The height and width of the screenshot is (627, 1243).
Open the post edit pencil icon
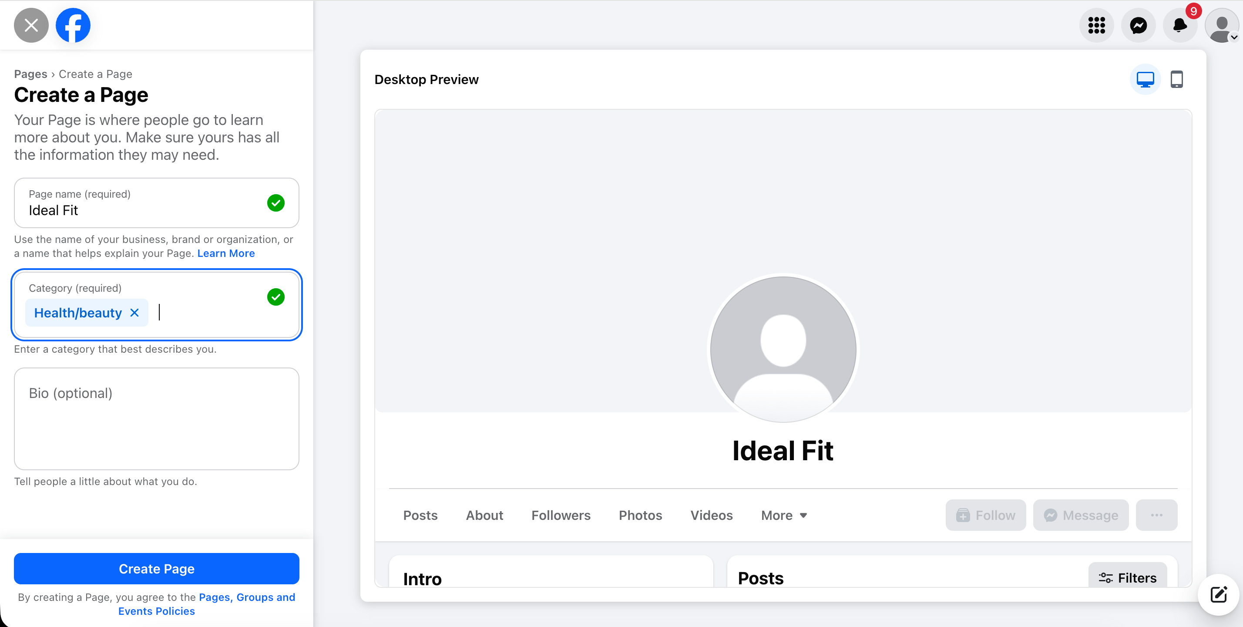[x=1218, y=595]
